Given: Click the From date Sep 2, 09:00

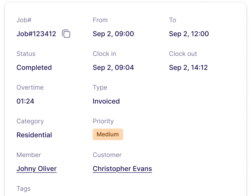Looking at the screenshot, I should coord(113,34).
